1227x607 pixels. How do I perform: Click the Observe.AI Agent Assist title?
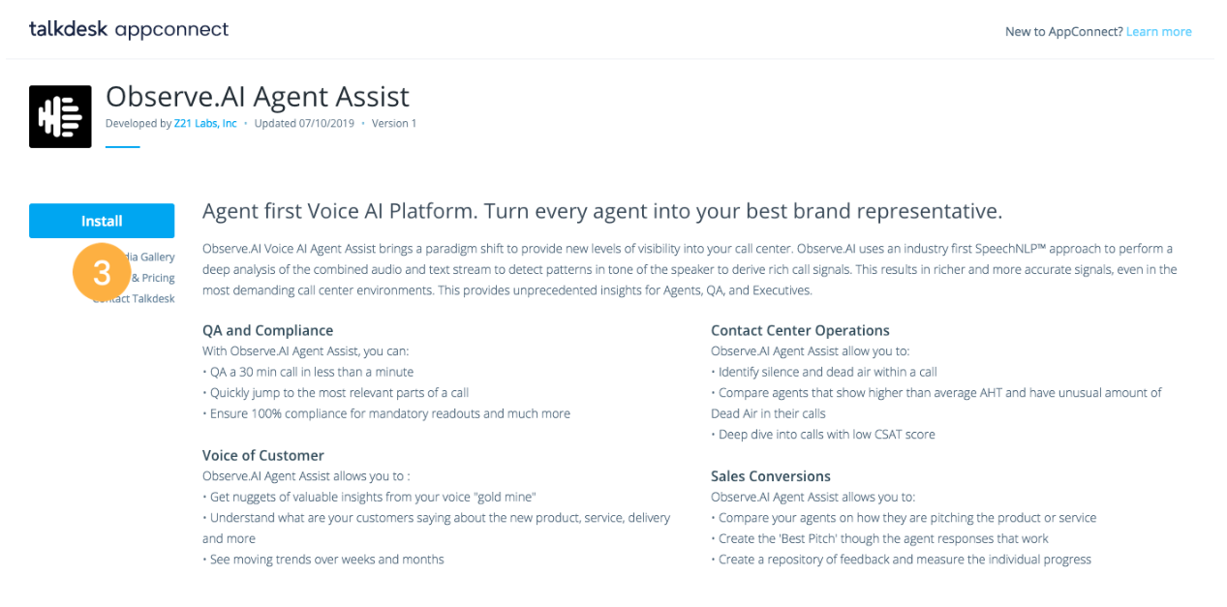258,96
